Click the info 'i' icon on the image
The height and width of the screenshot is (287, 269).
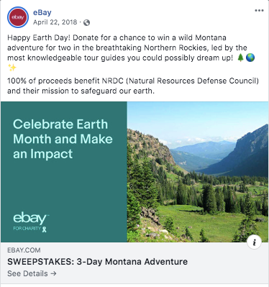pyautogui.click(x=254, y=242)
